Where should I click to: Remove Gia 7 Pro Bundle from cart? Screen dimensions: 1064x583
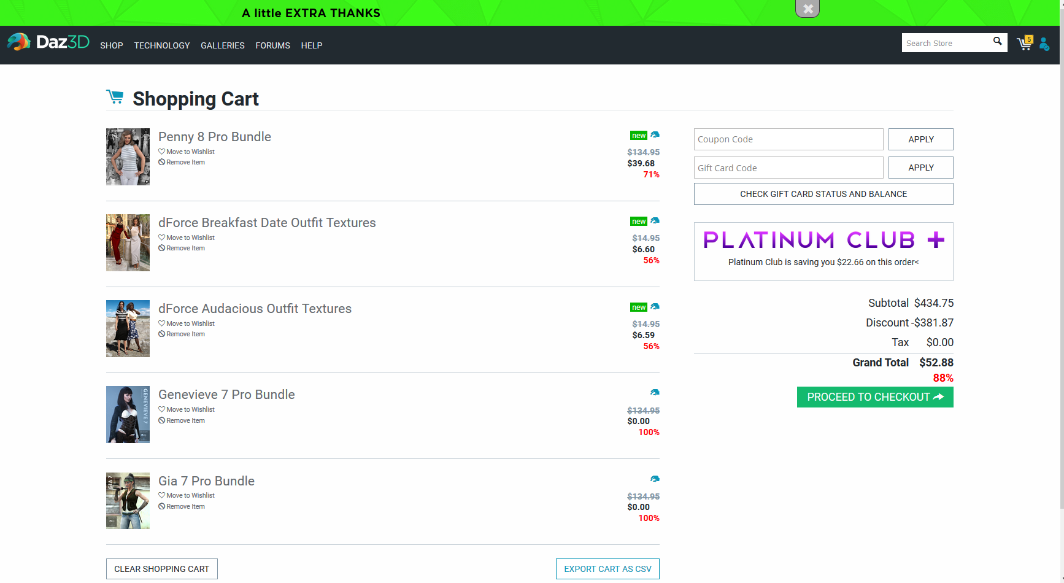182,506
